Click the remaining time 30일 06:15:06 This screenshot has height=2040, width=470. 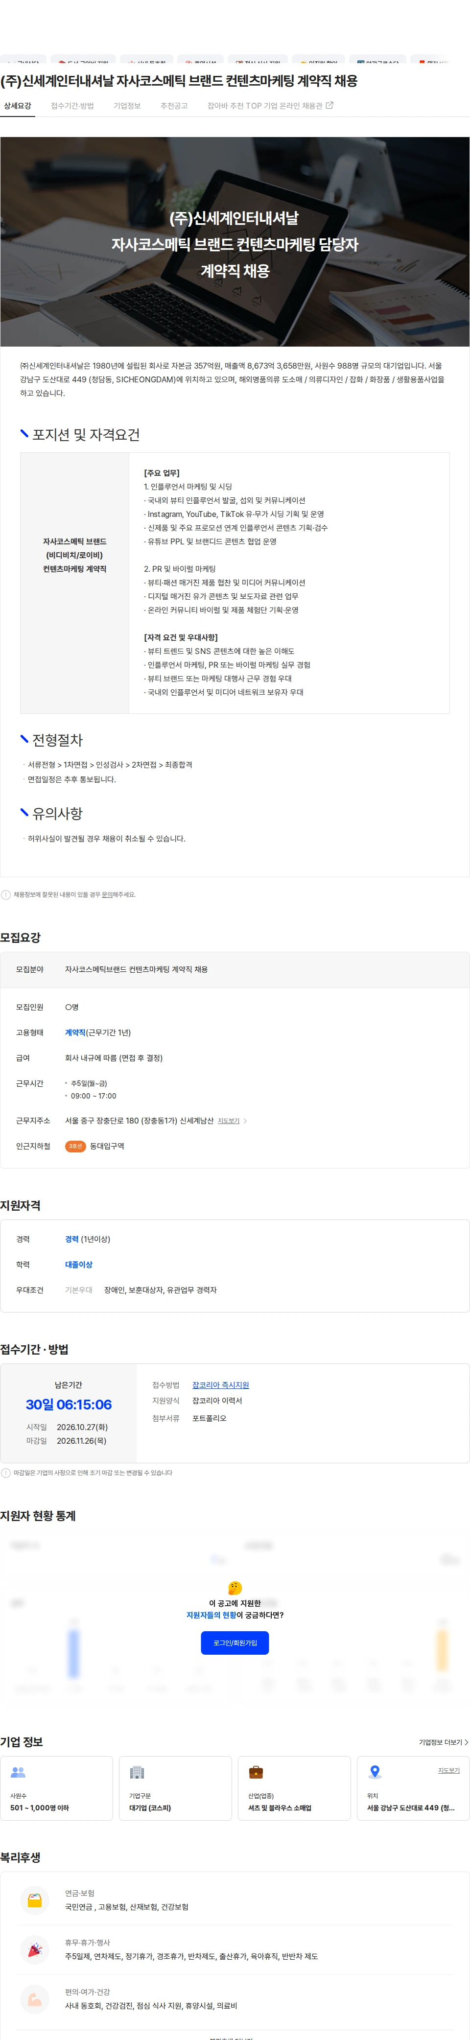tap(68, 1405)
